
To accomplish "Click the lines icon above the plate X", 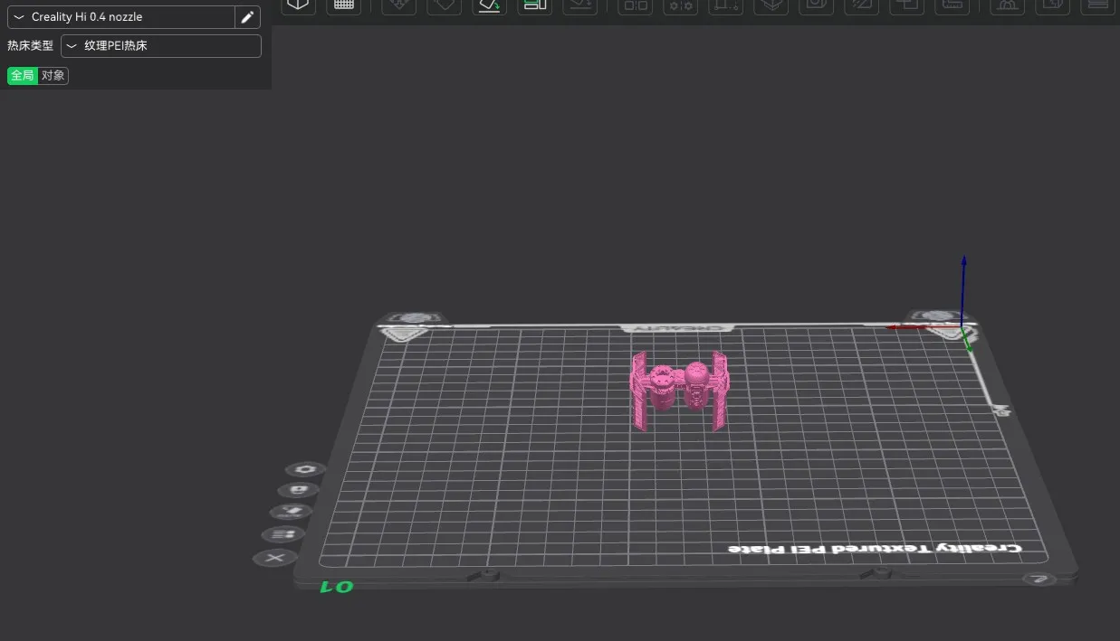I will click(x=284, y=534).
